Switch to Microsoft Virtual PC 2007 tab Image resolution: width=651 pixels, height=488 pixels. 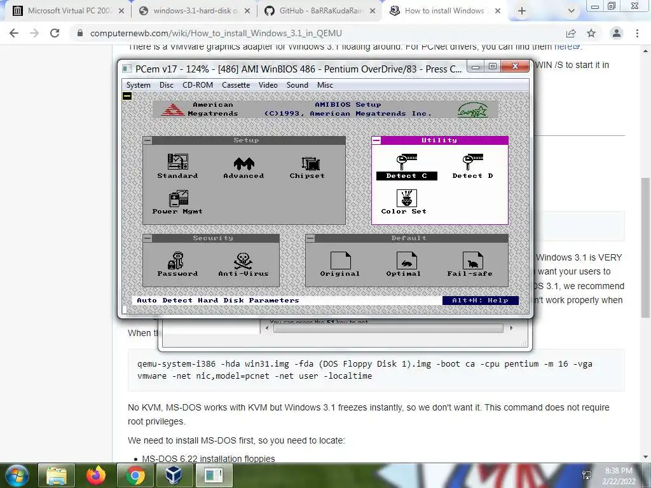[68, 11]
